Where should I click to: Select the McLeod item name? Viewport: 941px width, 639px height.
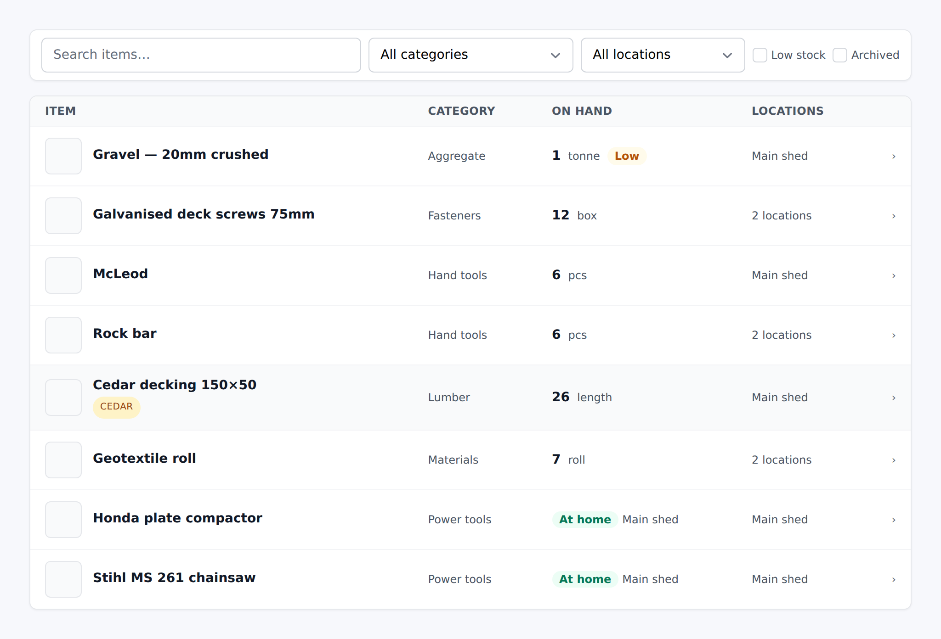(x=120, y=274)
